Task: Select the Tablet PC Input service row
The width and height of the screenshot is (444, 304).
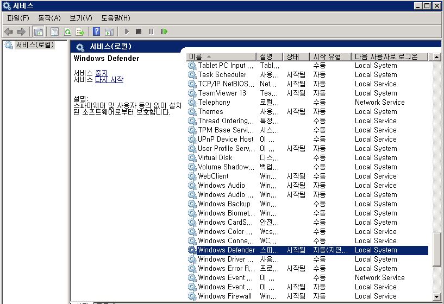Action: click(307, 65)
